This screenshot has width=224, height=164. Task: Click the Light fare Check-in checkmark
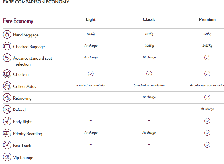pos(91,74)
